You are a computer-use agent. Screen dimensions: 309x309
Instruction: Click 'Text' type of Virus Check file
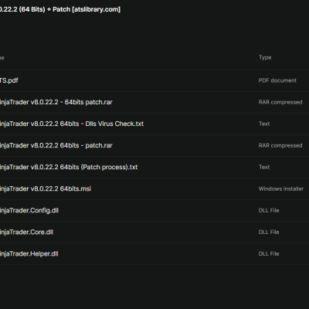[264, 124]
